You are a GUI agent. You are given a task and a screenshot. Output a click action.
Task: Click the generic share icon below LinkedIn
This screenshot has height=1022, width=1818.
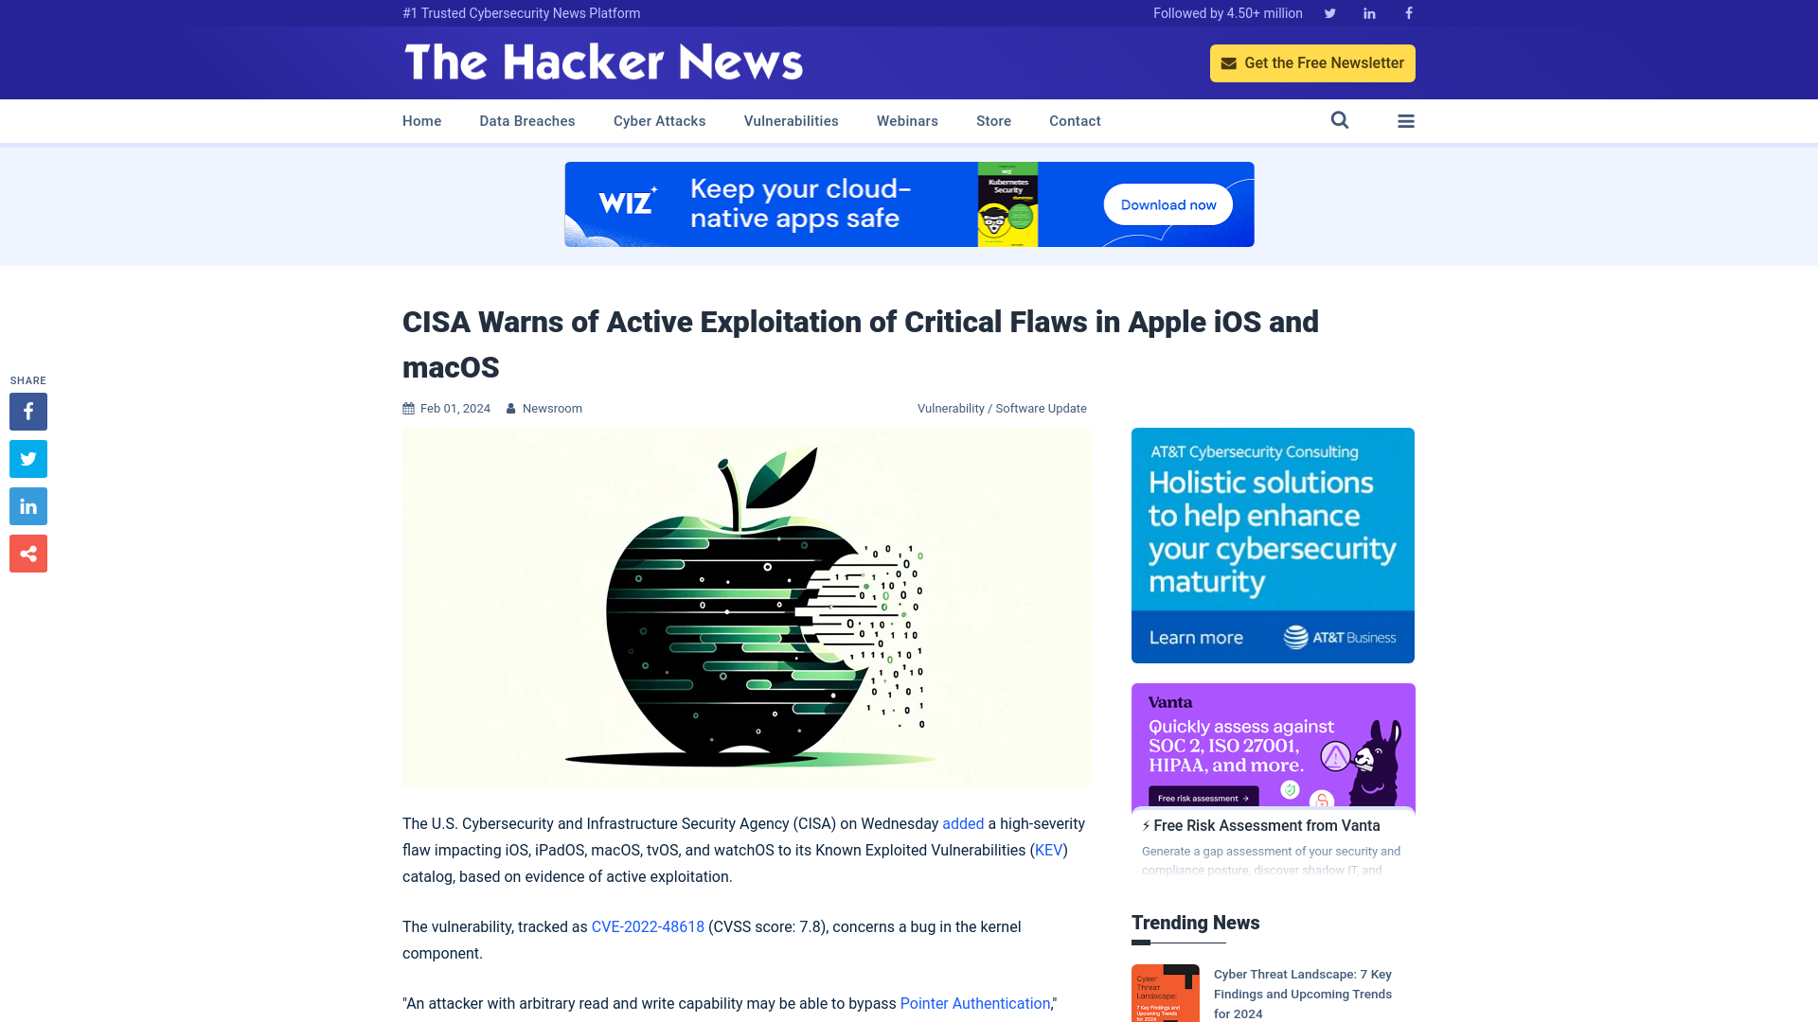(x=27, y=553)
